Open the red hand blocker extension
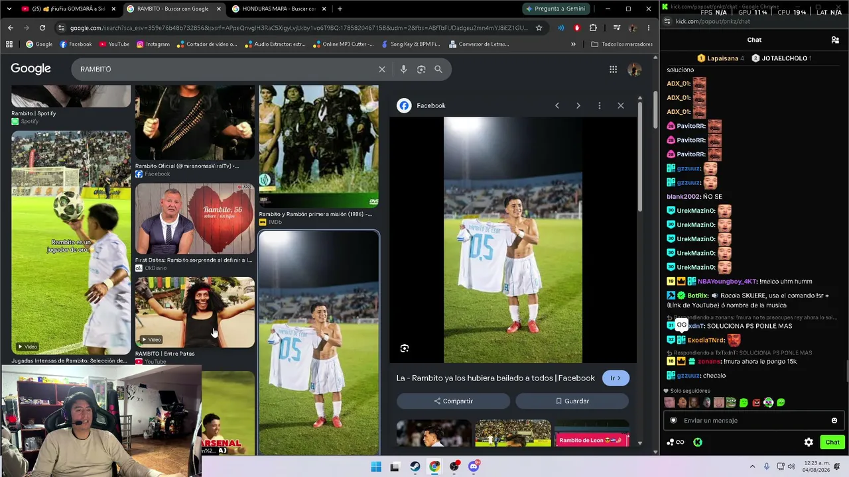 point(577,28)
